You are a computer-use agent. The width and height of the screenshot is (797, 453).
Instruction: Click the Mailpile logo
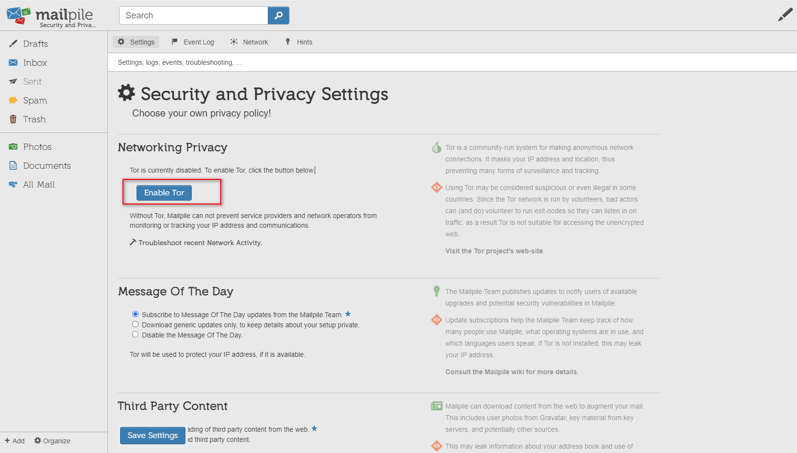[51, 16]
